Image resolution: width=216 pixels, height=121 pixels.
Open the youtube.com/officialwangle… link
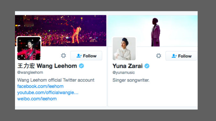pos(48,93)
